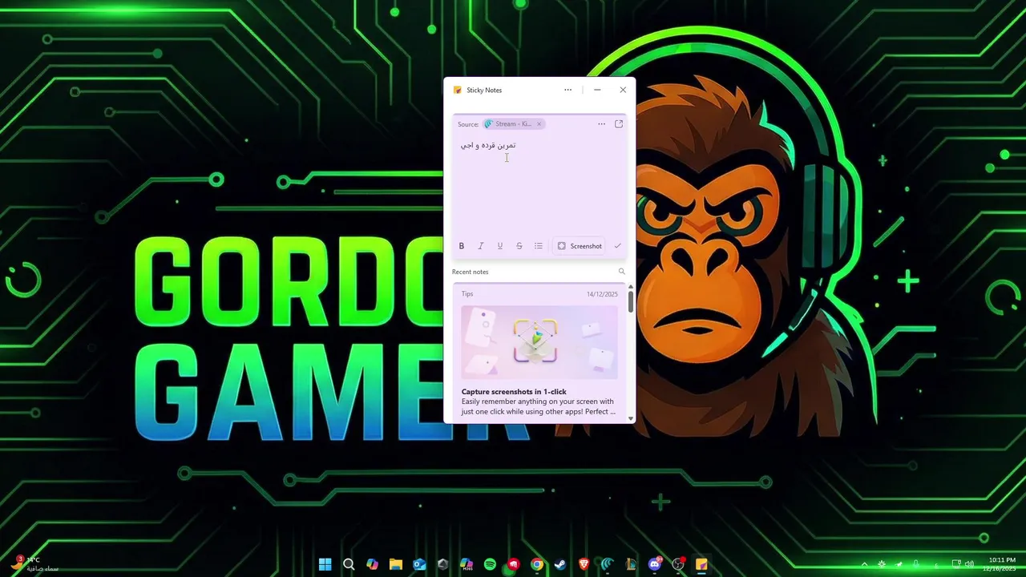Open Sticky Notes title bar more options

pyautogui.click(x=568, y=90)
